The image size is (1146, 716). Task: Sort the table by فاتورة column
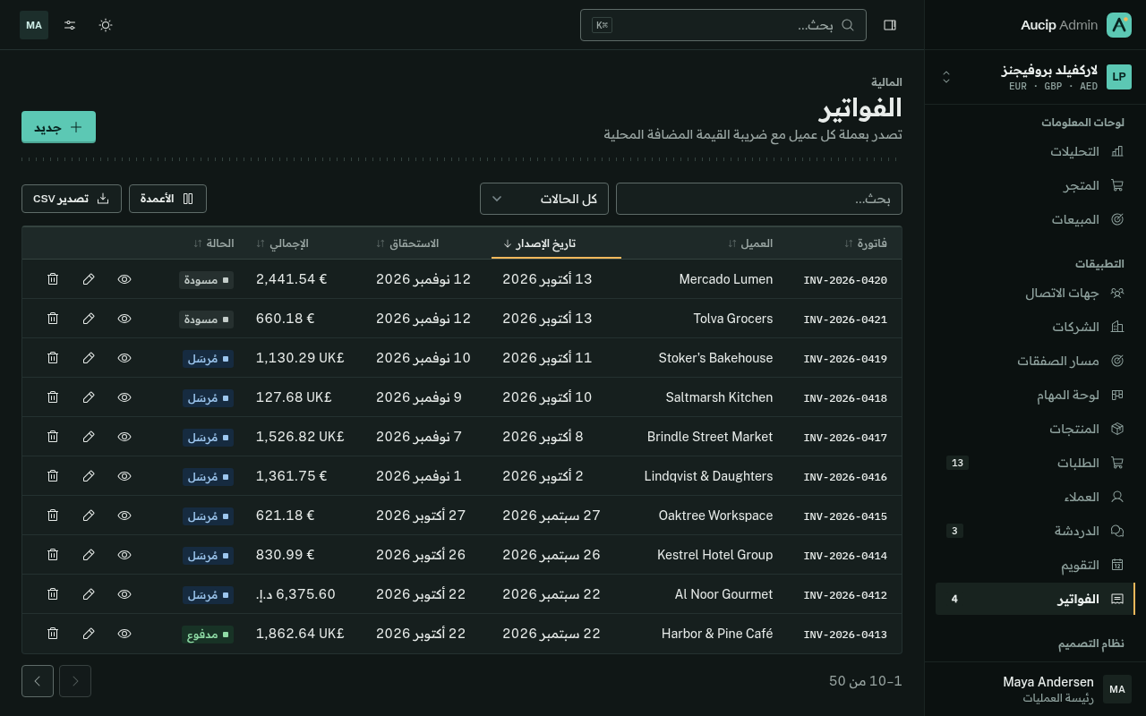coord(866,243)
